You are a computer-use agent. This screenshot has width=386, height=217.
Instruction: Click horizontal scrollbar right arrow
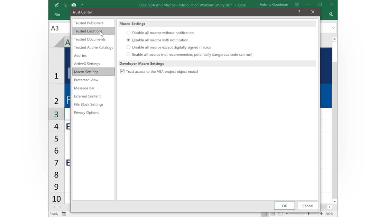(x=329, y=207)
